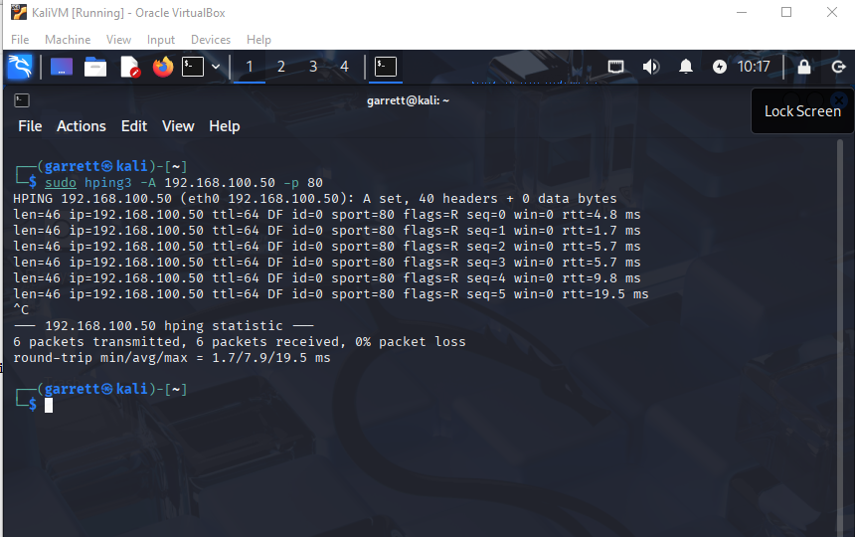Screen dimensions: 855x537
Task: Click the 'sudo' command word
Action: (x=61, y=183)
